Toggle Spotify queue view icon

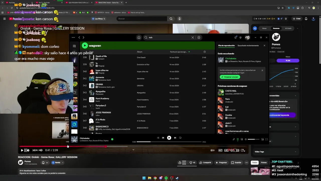tap(238, 139)
